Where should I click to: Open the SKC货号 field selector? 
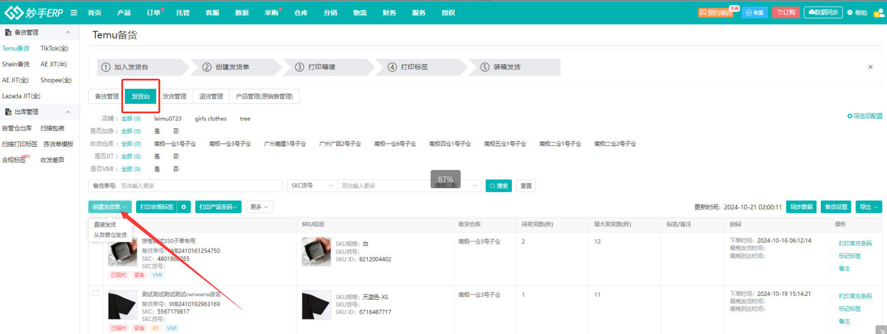312,186
